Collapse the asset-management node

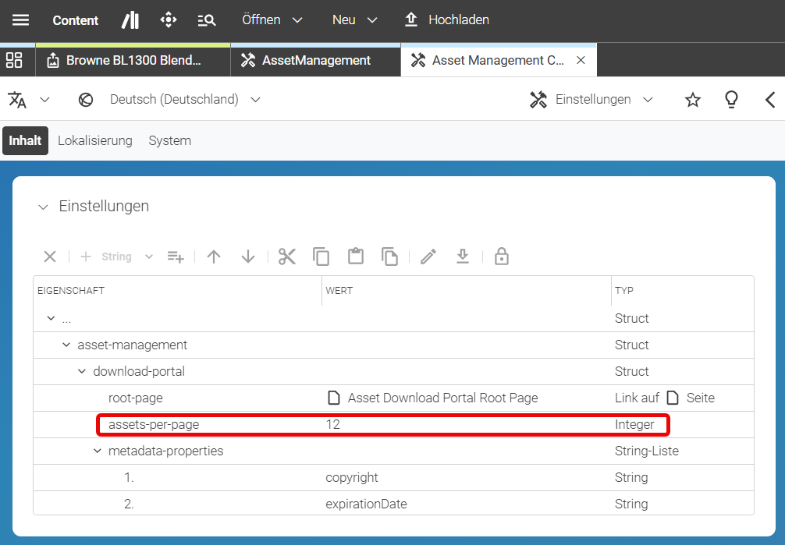(x=66, y=345)
